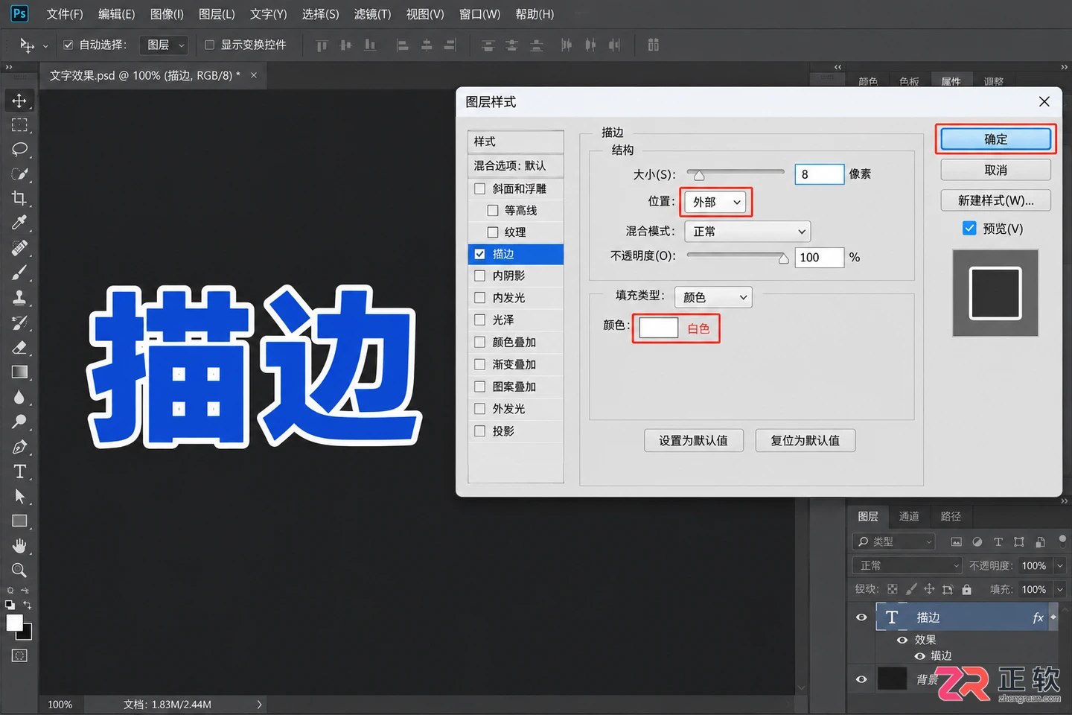This screenshot has height=715, width=1072.
Task: Open the 类型 layer filter dropdown
Action: (x=893, y=541)
